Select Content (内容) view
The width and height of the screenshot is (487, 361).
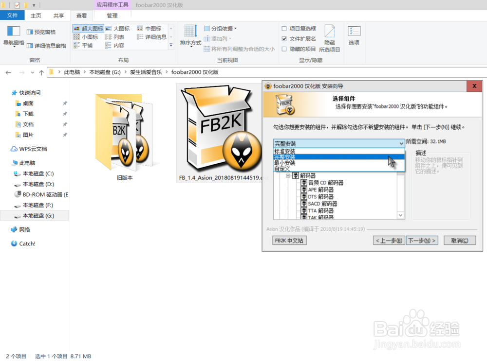[114, 45]
